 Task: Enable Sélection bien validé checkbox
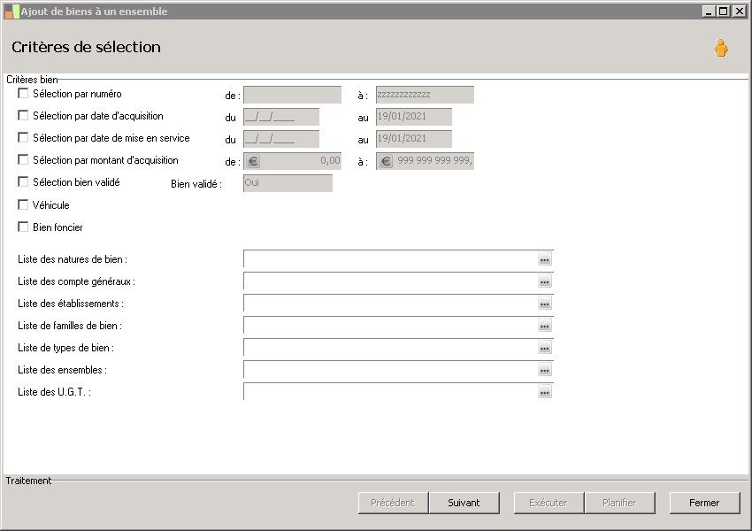tap(23, 182)
